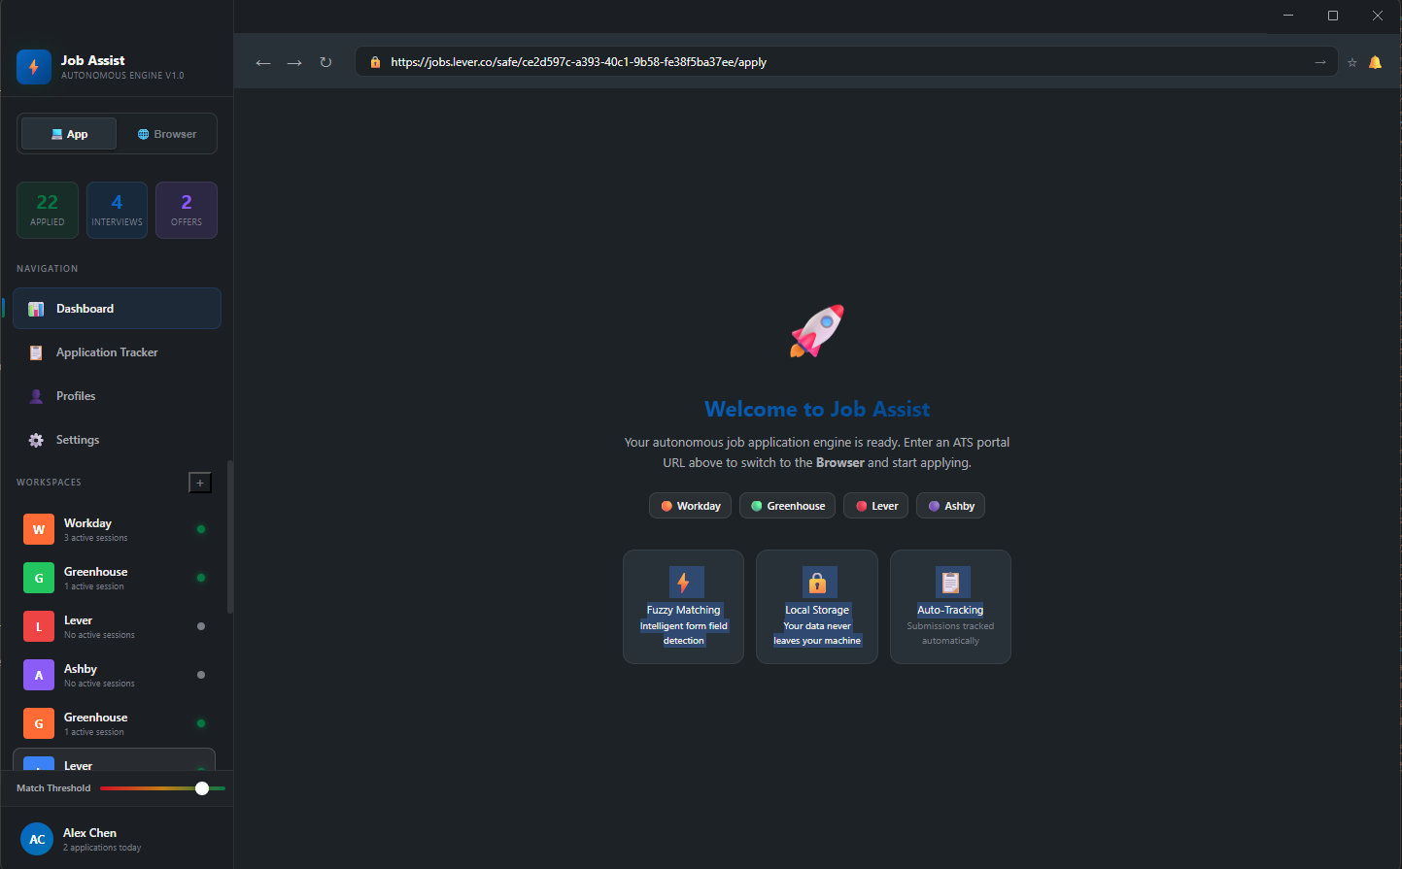Click the Settings gear icon

[36, 440]
